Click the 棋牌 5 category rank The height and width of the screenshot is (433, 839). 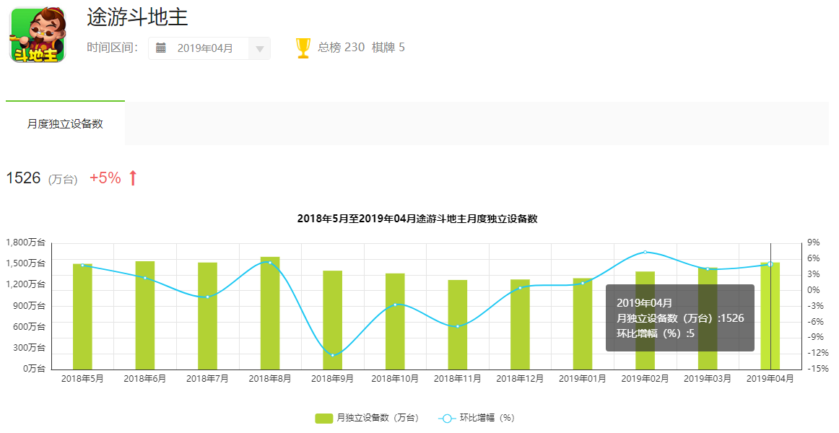[388, 48]
